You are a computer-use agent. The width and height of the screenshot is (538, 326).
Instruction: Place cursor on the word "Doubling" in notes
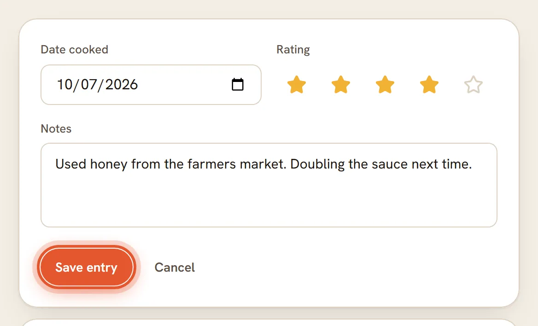pos(317,164)
